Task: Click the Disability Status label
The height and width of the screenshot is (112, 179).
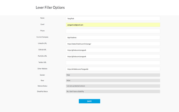Action: [43, 91]
